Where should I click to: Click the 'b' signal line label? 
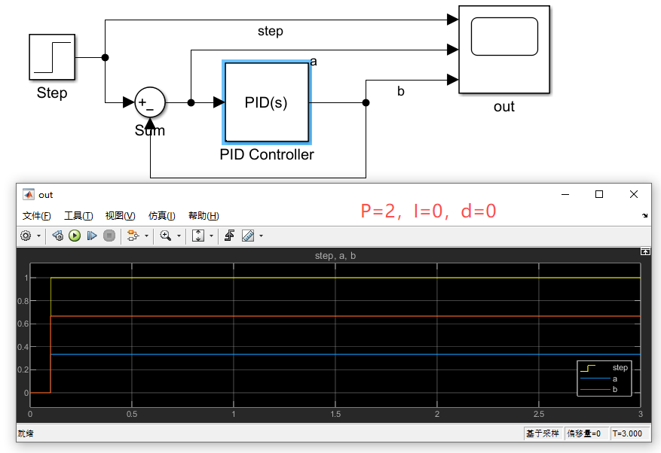(x=401, y=91)
